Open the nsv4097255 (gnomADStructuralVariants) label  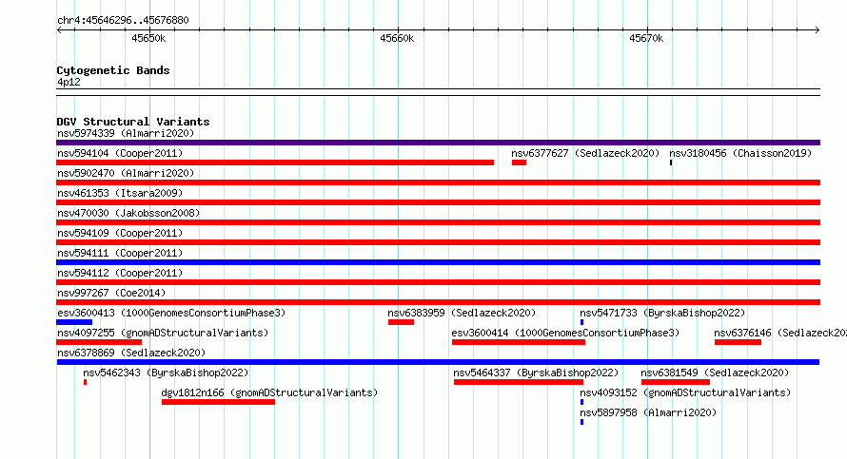coord(163,333)
